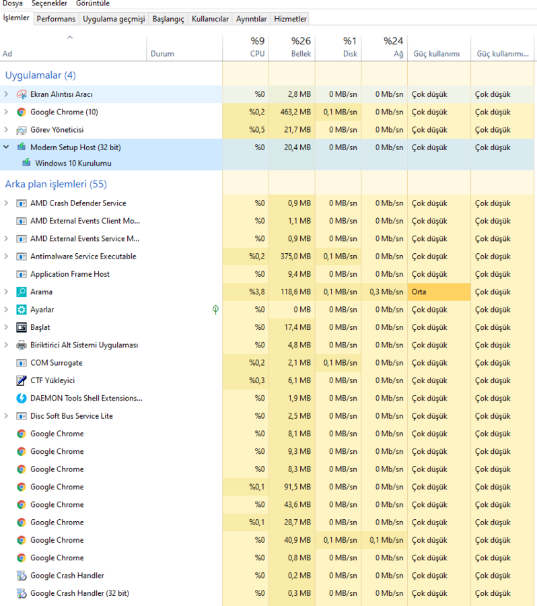This screenshot has width=537, height=606.
Task: Select the Arka plan işlemleri (55) heading
Action: tap(56, 184)
